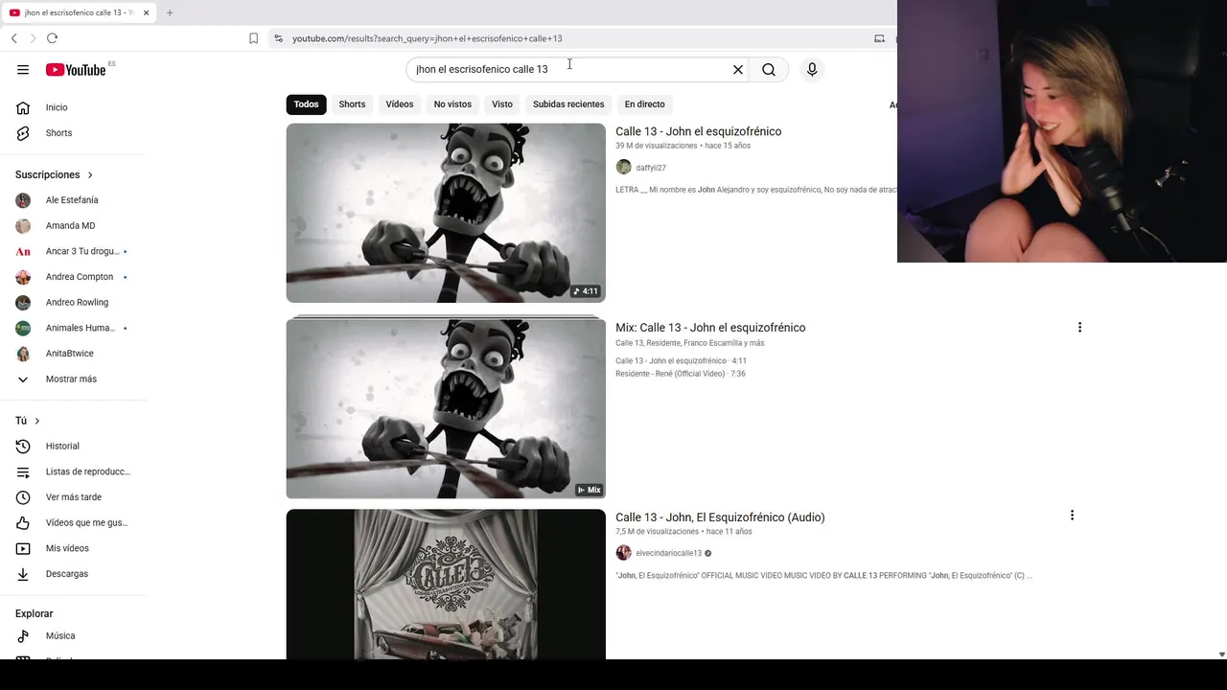Image resolution: width=1227 pixels, height=690 pixels.
Task: Click 'Residente - René (Official Video)' mix entry
Action: pyautogui.click(x=681, y=374)
